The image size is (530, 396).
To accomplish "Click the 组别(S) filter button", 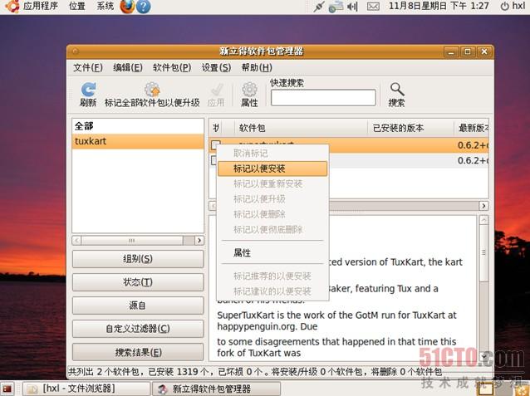I will 138,259.
